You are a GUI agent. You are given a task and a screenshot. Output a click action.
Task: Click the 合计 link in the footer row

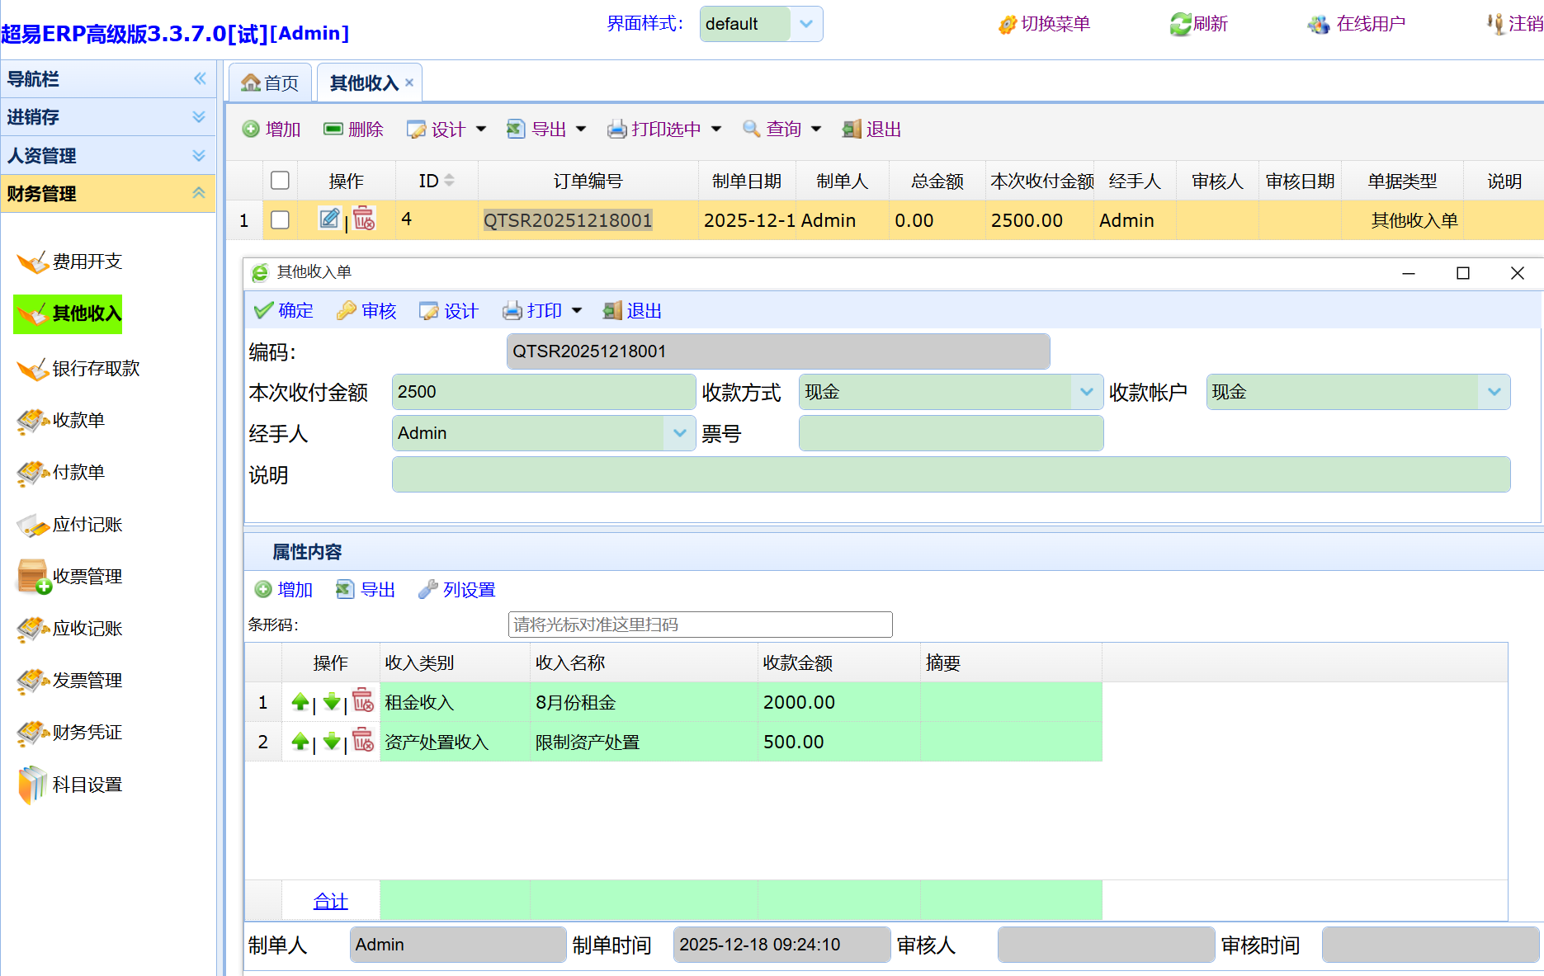tap(330, 901)
